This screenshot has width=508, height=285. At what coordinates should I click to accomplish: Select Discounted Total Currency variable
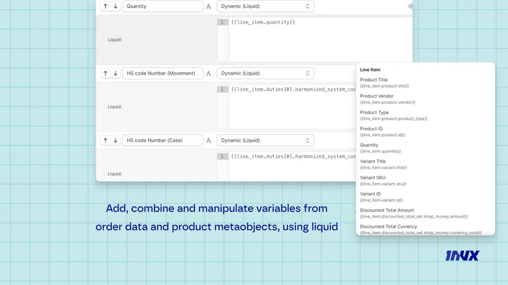420,229
